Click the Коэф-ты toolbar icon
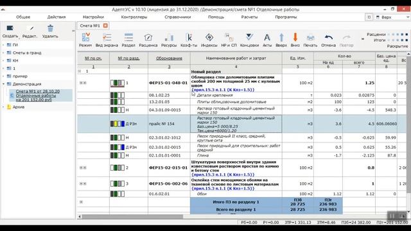Screen dimensions: 411x231 click(189, 37)
